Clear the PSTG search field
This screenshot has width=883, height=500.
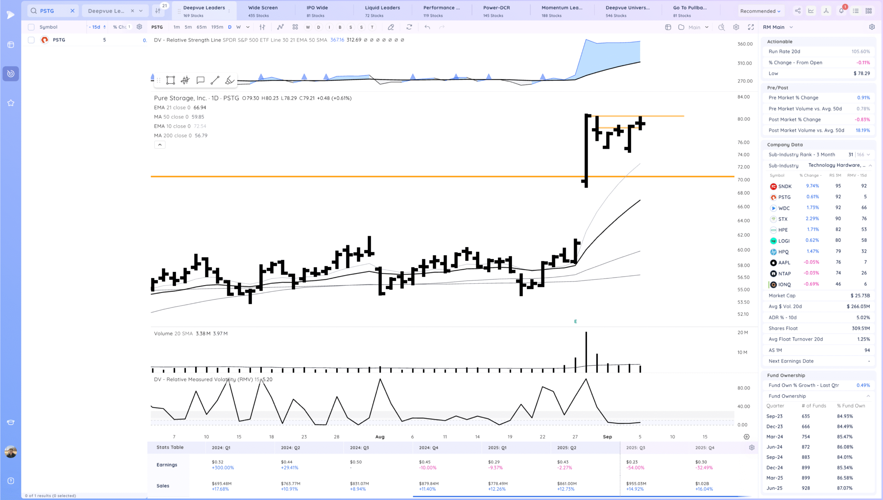(x=72, y=11)
